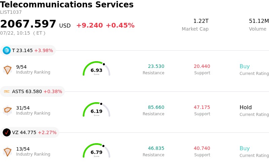Click the 6.79 score gauge
The image size is (269, 164).
click(97, 151)
